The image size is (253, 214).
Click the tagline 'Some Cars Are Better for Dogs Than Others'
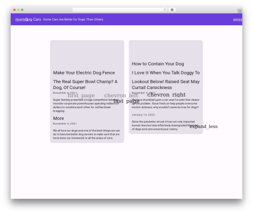(x=73, y=20)
